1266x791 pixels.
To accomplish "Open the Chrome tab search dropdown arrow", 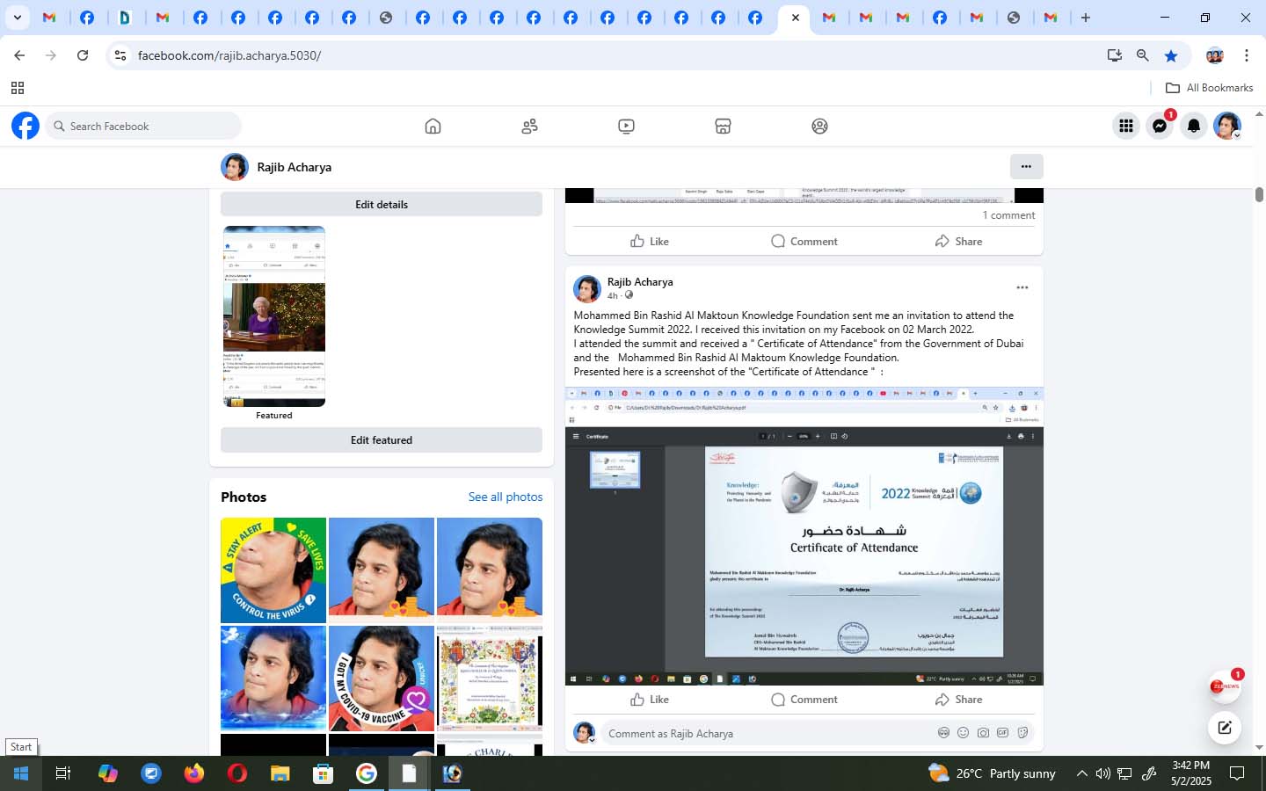I will click(17, 17).
